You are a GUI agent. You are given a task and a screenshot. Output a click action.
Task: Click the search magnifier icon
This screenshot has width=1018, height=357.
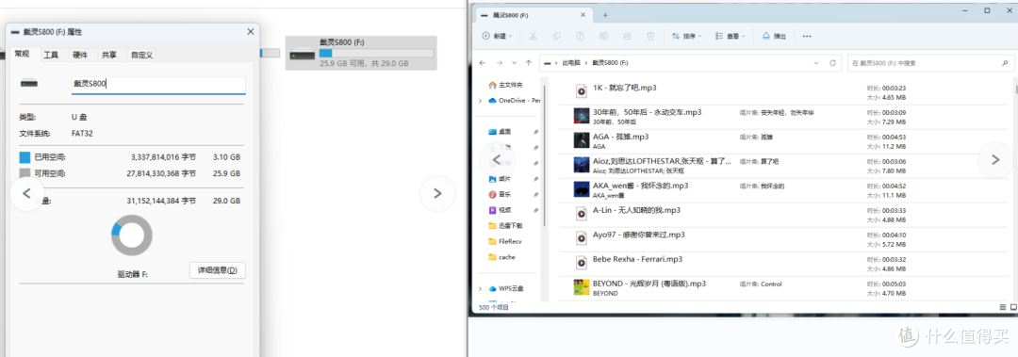click(x=1005, y=63)
